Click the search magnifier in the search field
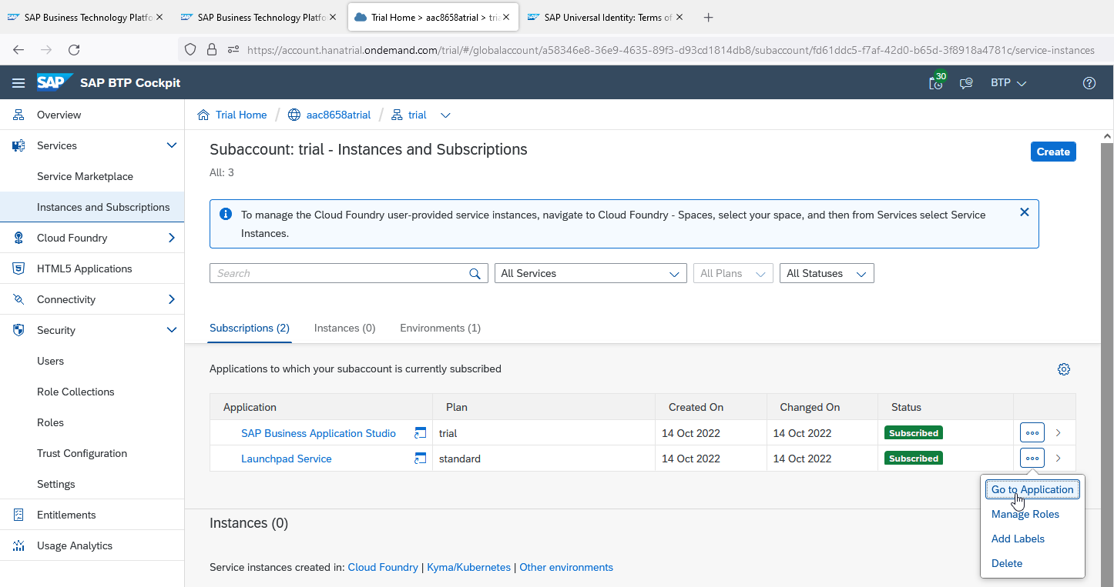1114x587 pixels. point(475,272)
